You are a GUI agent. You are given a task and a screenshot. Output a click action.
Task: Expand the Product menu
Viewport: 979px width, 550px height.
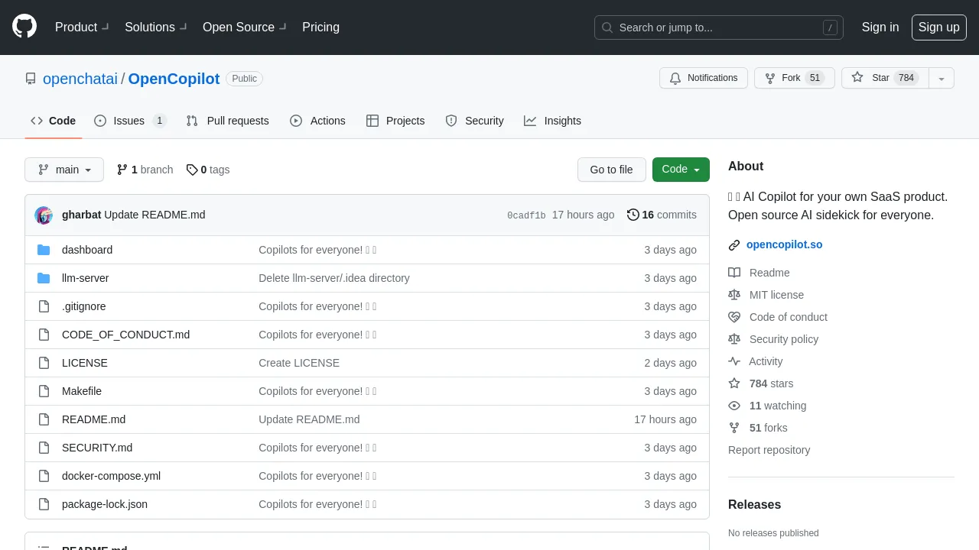tap(82, 27)
